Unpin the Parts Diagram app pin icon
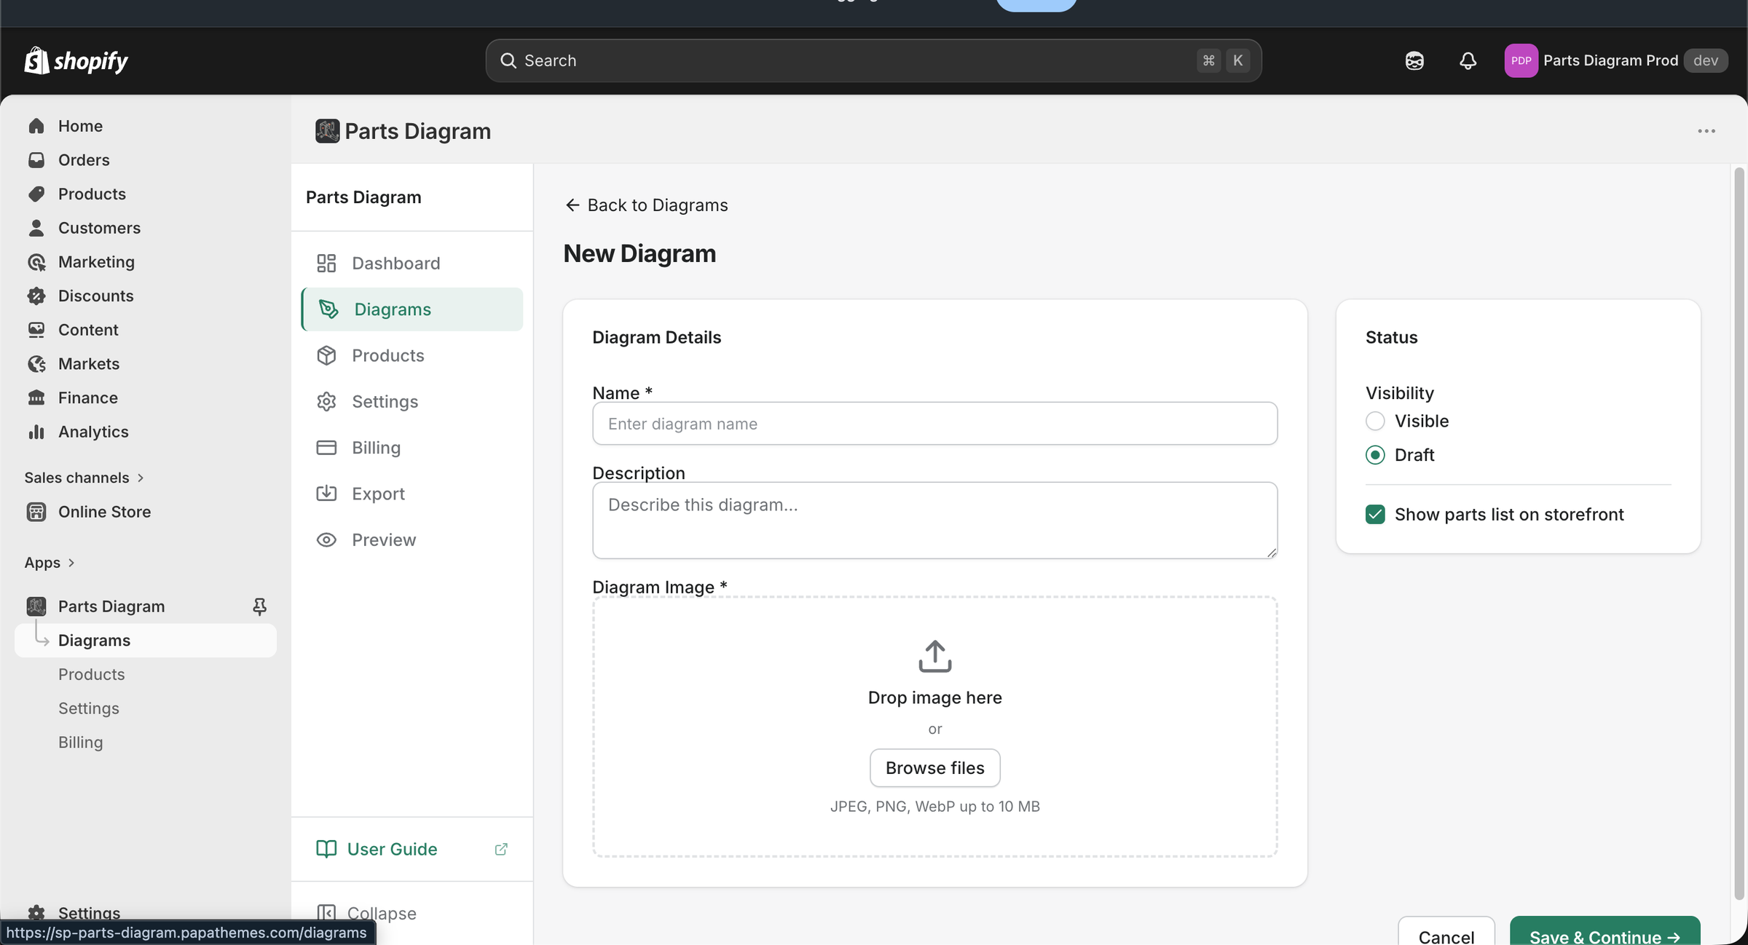Viewport: 1748px width, 945px height. pos(259,606)
